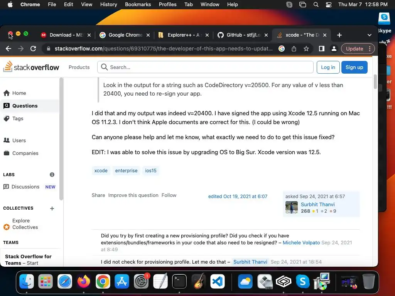Screen dimensions: 395x296
Task: Open the Trash in the dock
Action: pos(368,281)
